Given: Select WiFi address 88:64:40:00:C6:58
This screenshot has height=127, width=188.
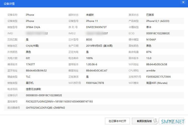Looking at the screenshot, I should [x=156, y=64].
